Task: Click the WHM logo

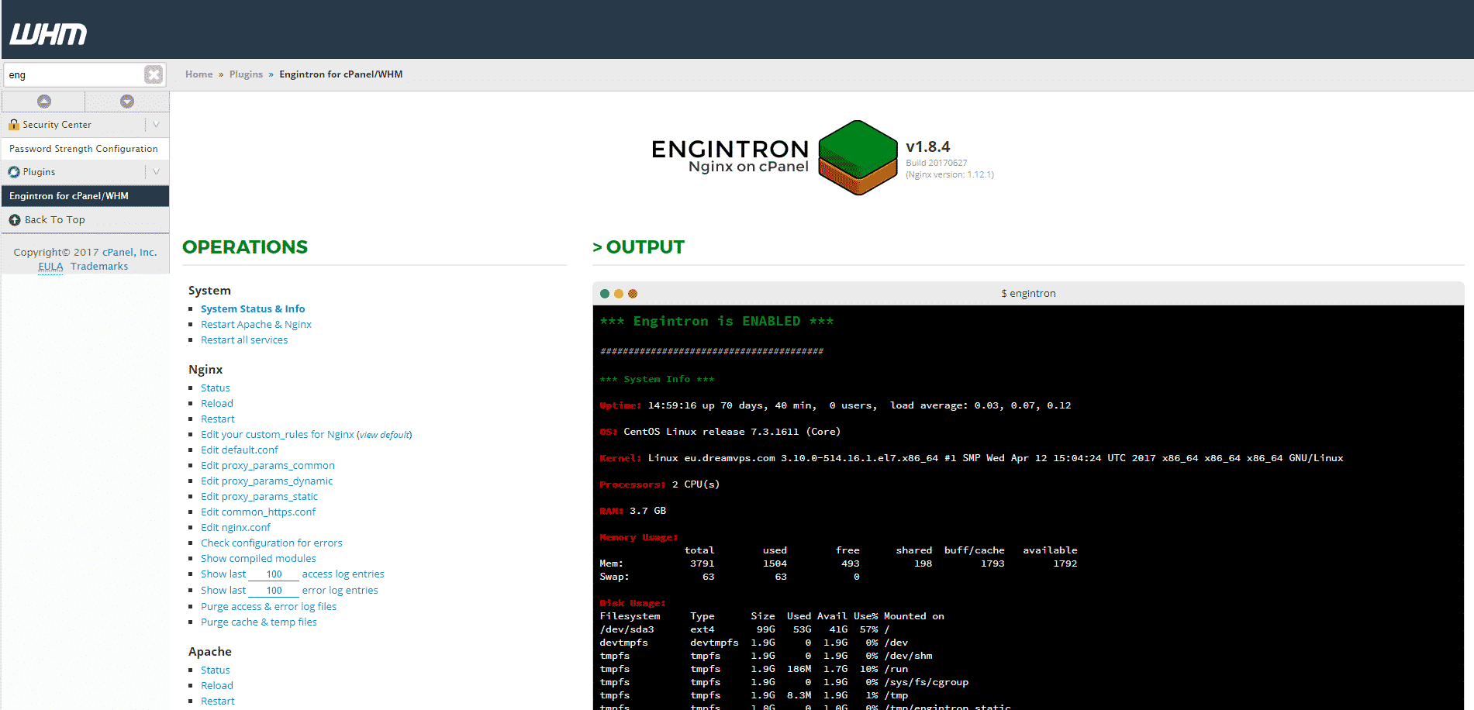Action: [48, 34]
